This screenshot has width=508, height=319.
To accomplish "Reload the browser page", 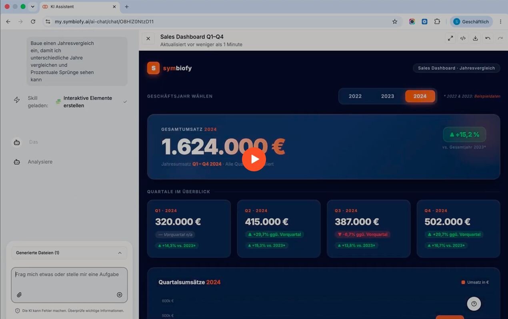I will [x=33, y=22].
